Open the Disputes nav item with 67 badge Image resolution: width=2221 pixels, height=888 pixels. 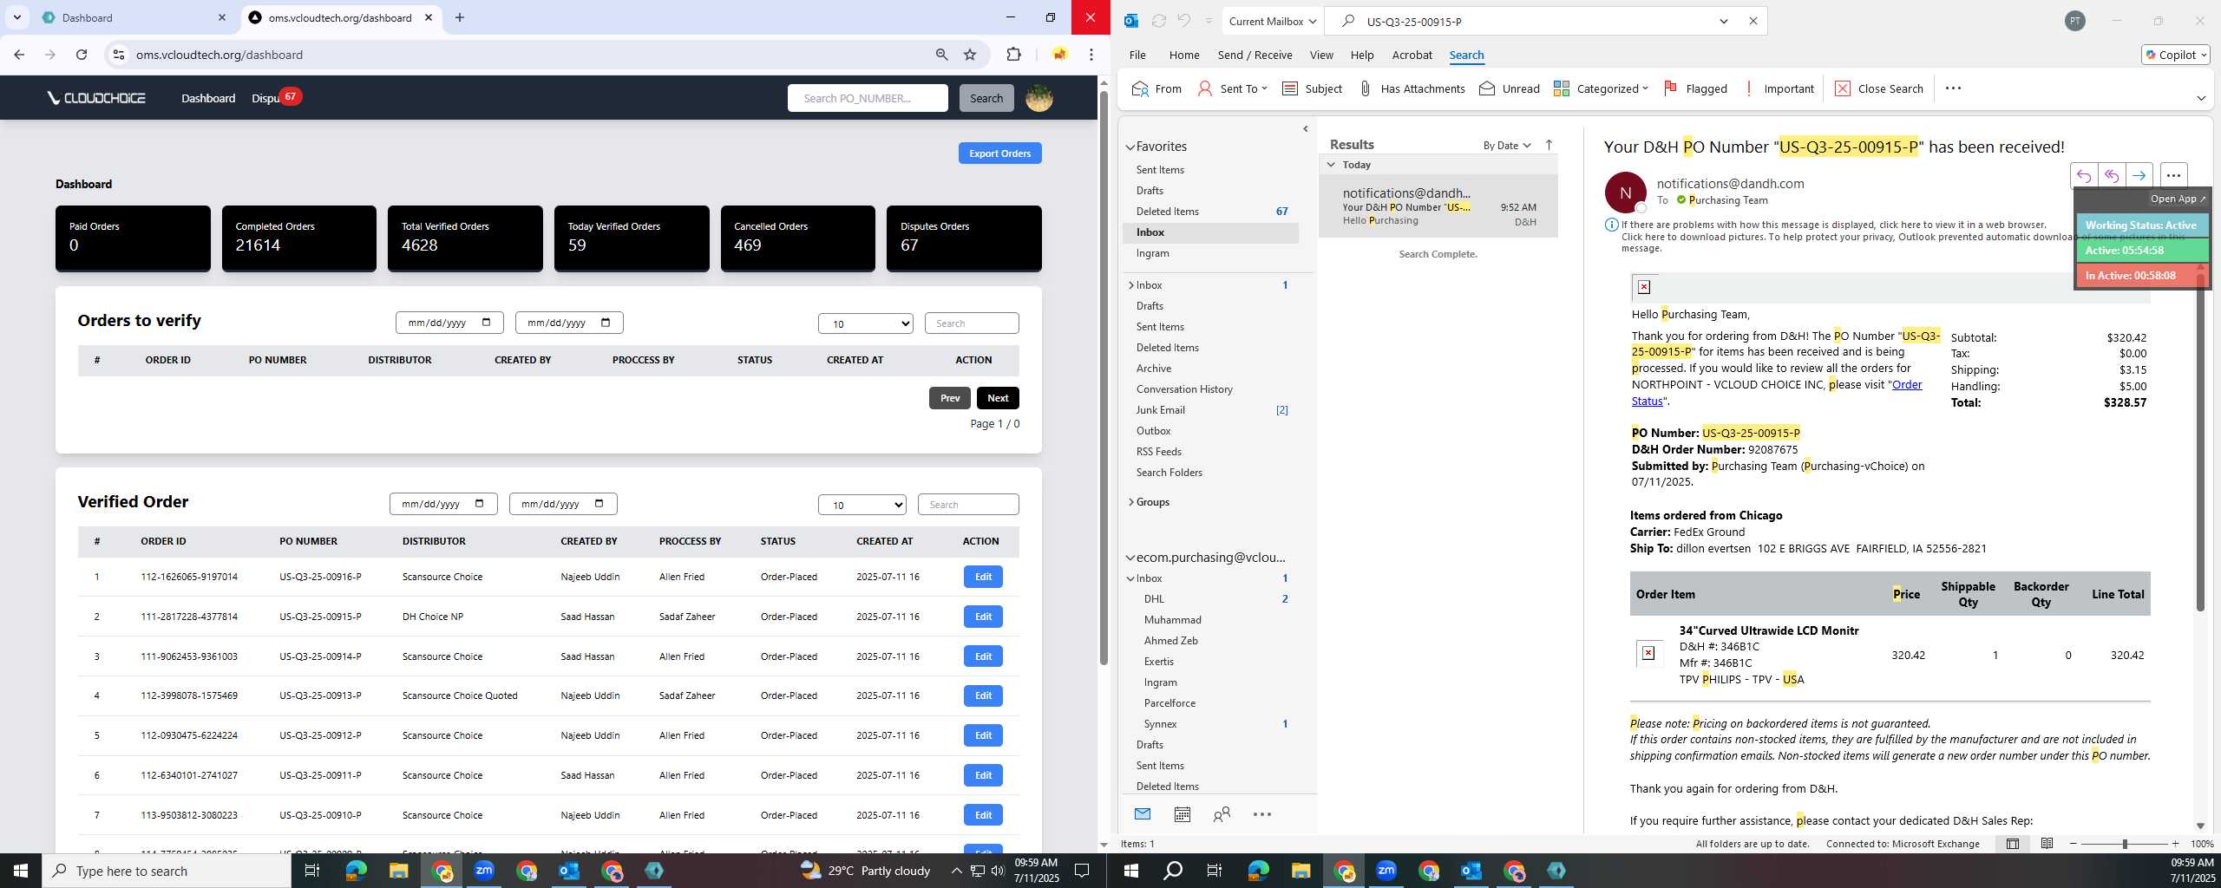[276, 97]
